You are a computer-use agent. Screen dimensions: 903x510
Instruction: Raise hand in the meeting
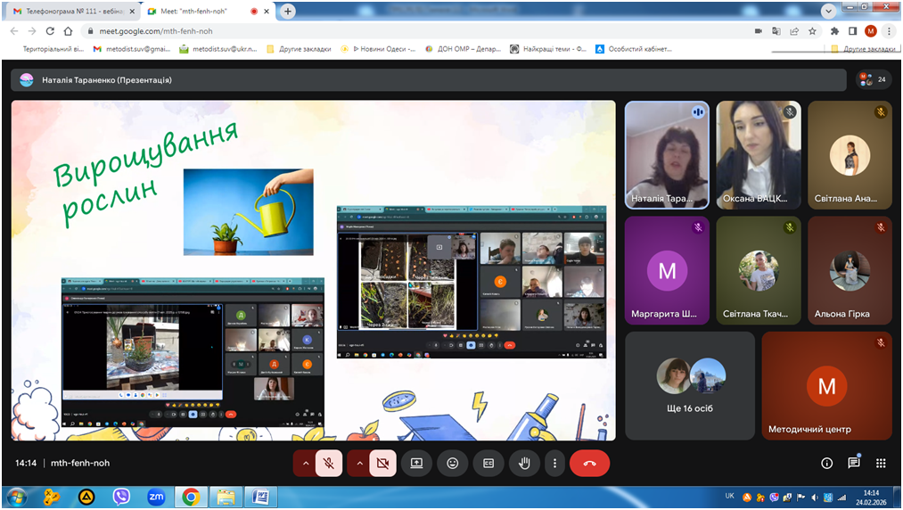(525, 464)
